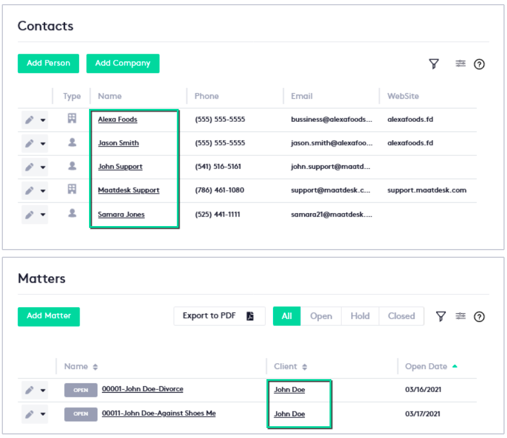The height and width of the screenshot is (438, 507).
Task: Click the filter funnel icon in Contacts
Action: pos(434,64)
